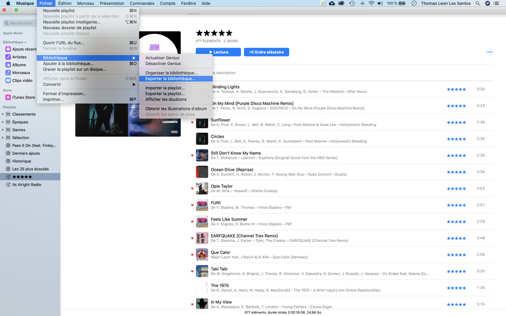Expand the Classements playlist folder
Screen dimensions: 506x316
click(x=3, y=114)
